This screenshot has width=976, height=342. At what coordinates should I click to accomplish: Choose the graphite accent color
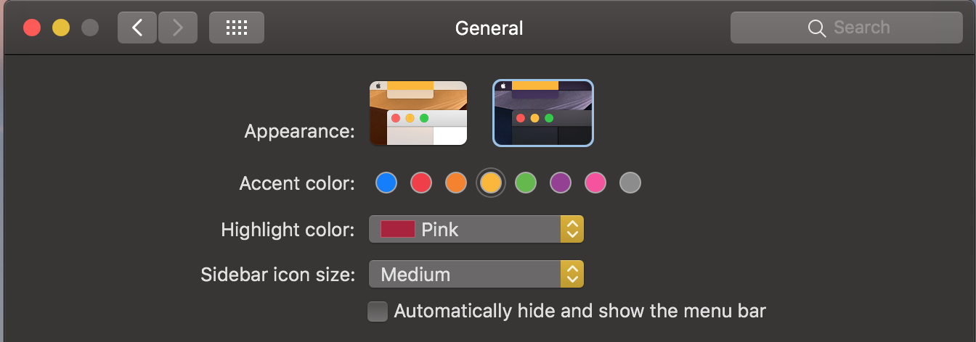click(x=630, y=183)
